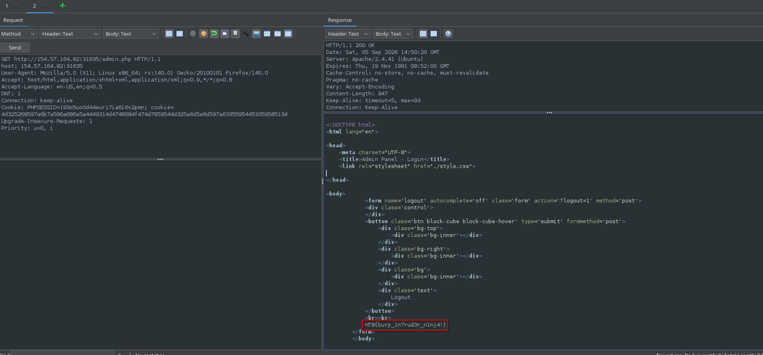Image resolution: width=763 pixels, height=355 pixels.
Task: Click the GET admin.php request line
Action: pyautogui.click(x=81, y=59)
